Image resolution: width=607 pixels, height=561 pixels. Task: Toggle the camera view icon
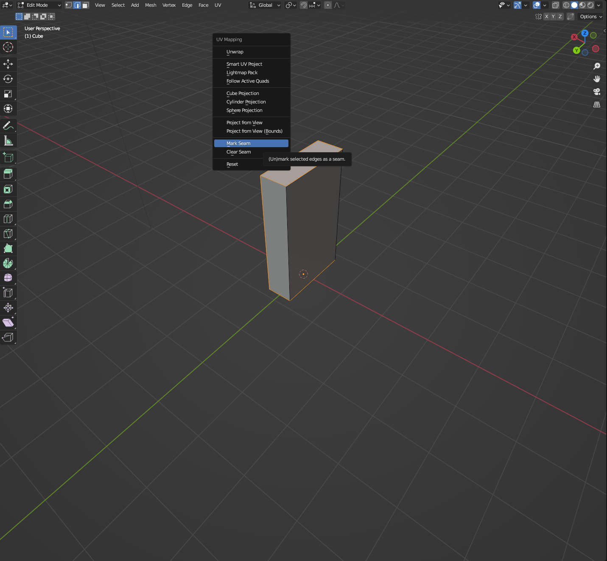pyautogui.click(x=597, y=92)
